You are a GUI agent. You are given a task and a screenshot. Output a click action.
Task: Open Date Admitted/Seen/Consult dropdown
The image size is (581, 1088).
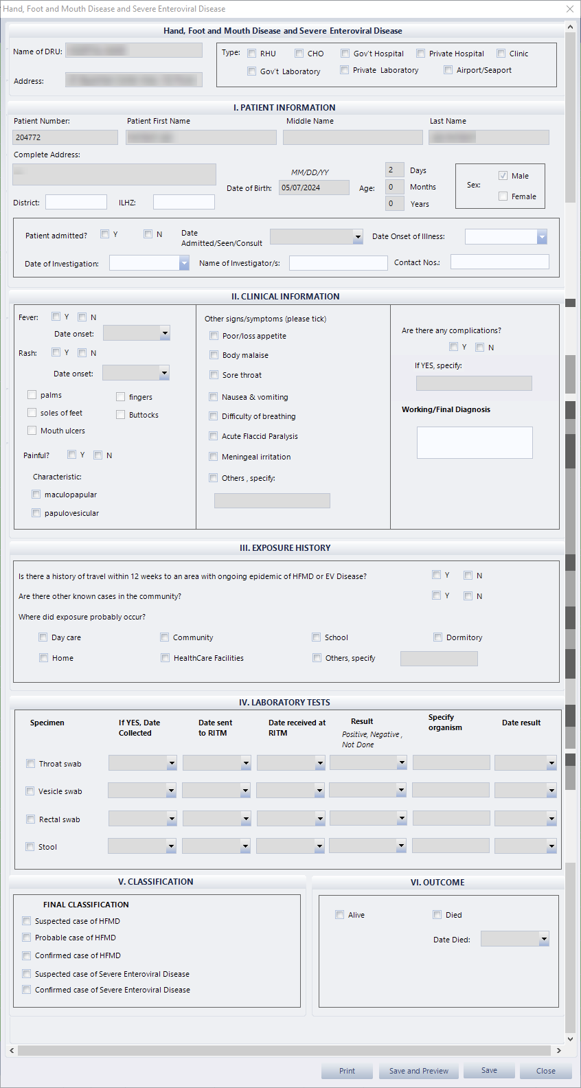tap(358, 237)
